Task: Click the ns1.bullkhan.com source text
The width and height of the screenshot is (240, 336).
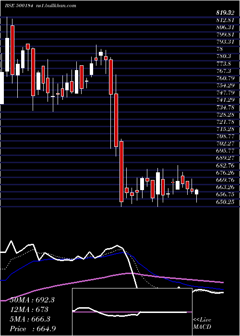Action: pyautogui.click(x=56, y=6)
